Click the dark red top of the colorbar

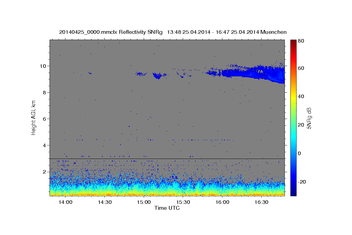(x=293, y=42)
